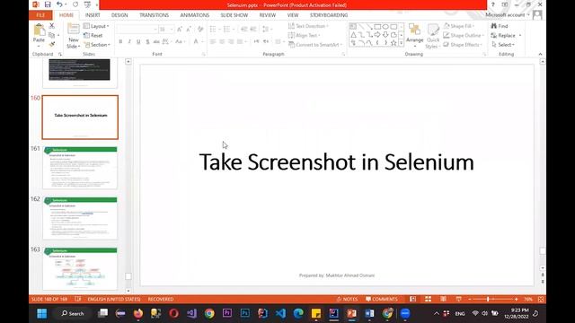
Task: Open the Arrange objects menu
Action: (x=415, y=36)
